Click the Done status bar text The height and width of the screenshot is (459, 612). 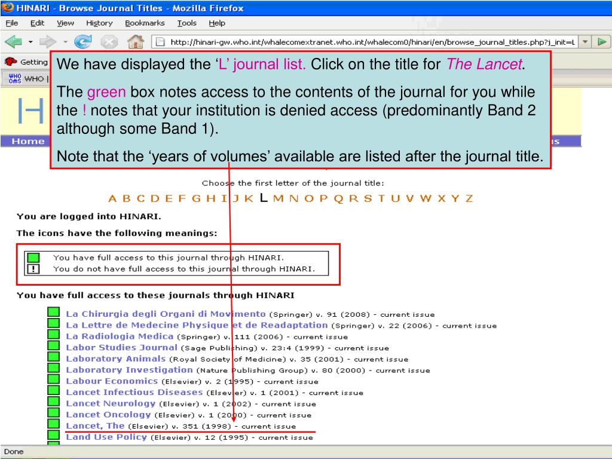[14, 452]
